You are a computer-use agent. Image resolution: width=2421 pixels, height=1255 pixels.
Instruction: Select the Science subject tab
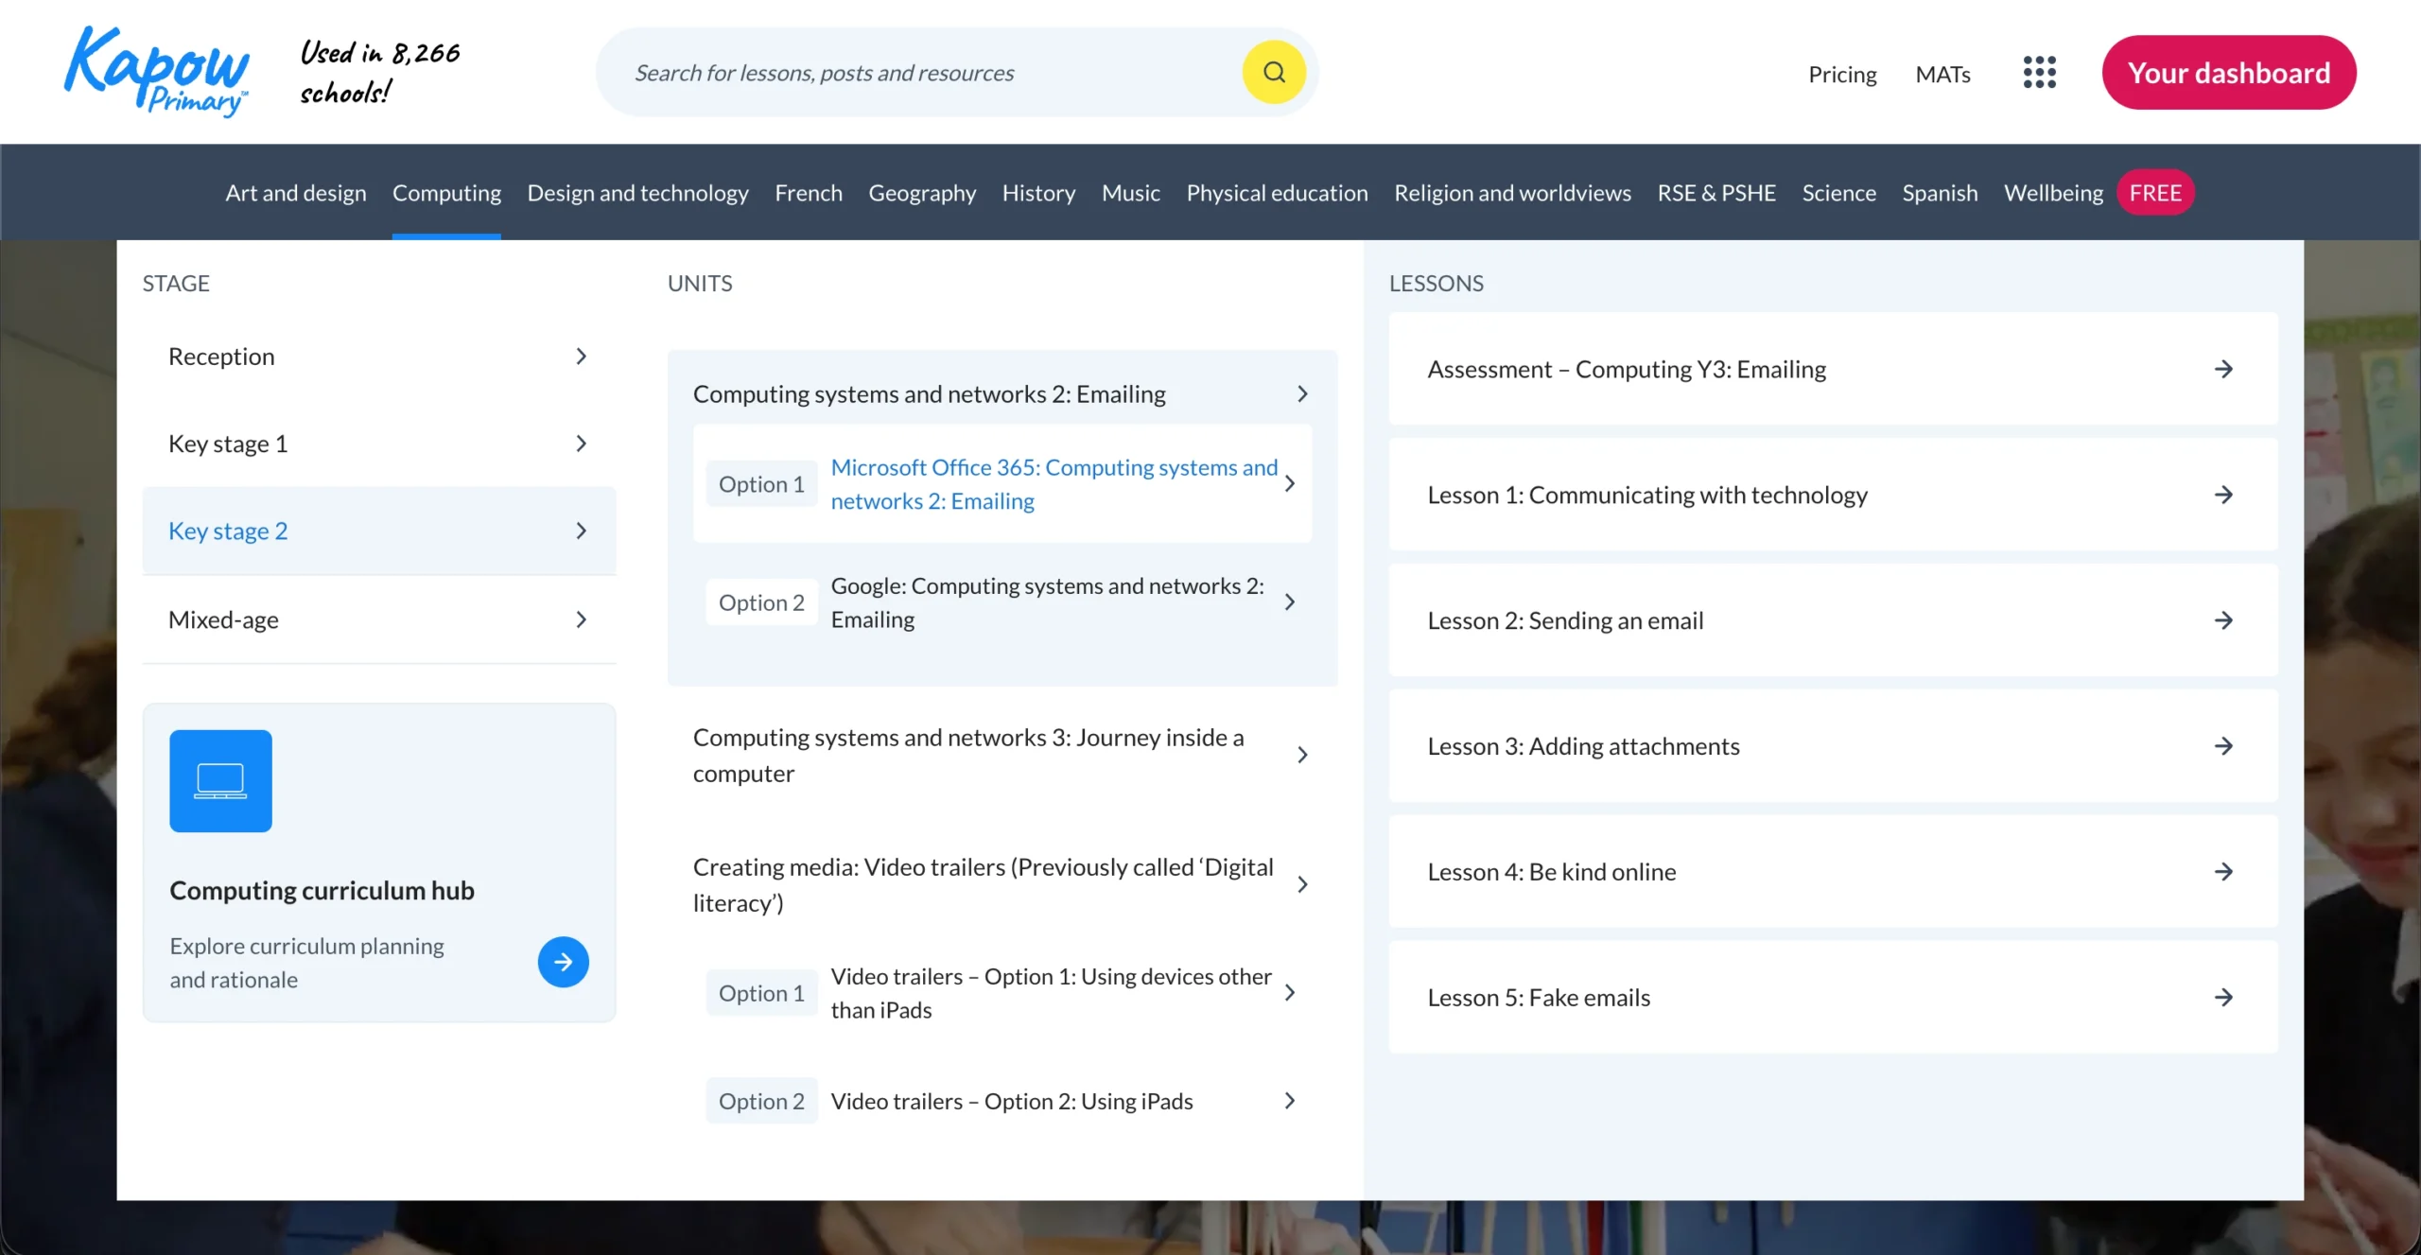click(1838, 193)
